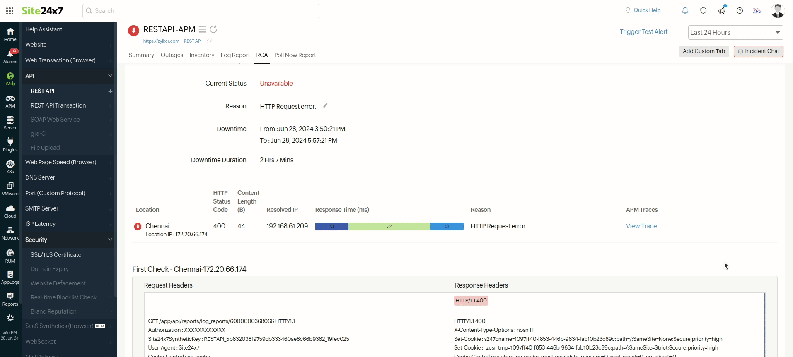Open the Last 24 Hours dropdown
The height and width of the screenshot is (357, 793).
735,33
